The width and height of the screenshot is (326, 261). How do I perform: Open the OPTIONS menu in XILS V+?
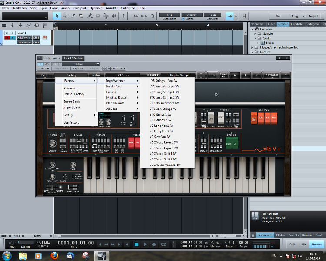(x=272, y=75)
